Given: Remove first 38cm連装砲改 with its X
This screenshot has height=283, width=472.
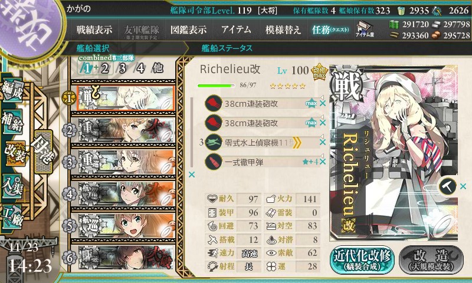Looking at the screenshot, I should click(x=323, y=103).
